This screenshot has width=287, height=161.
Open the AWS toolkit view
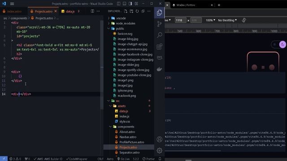point(159,58)
